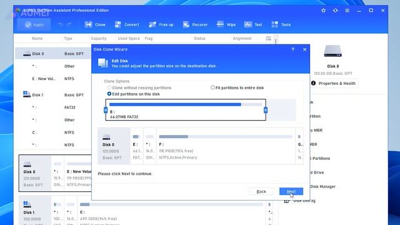Click Properties & Health button
The image size is (400, 225).
click(x=334, y=83)
